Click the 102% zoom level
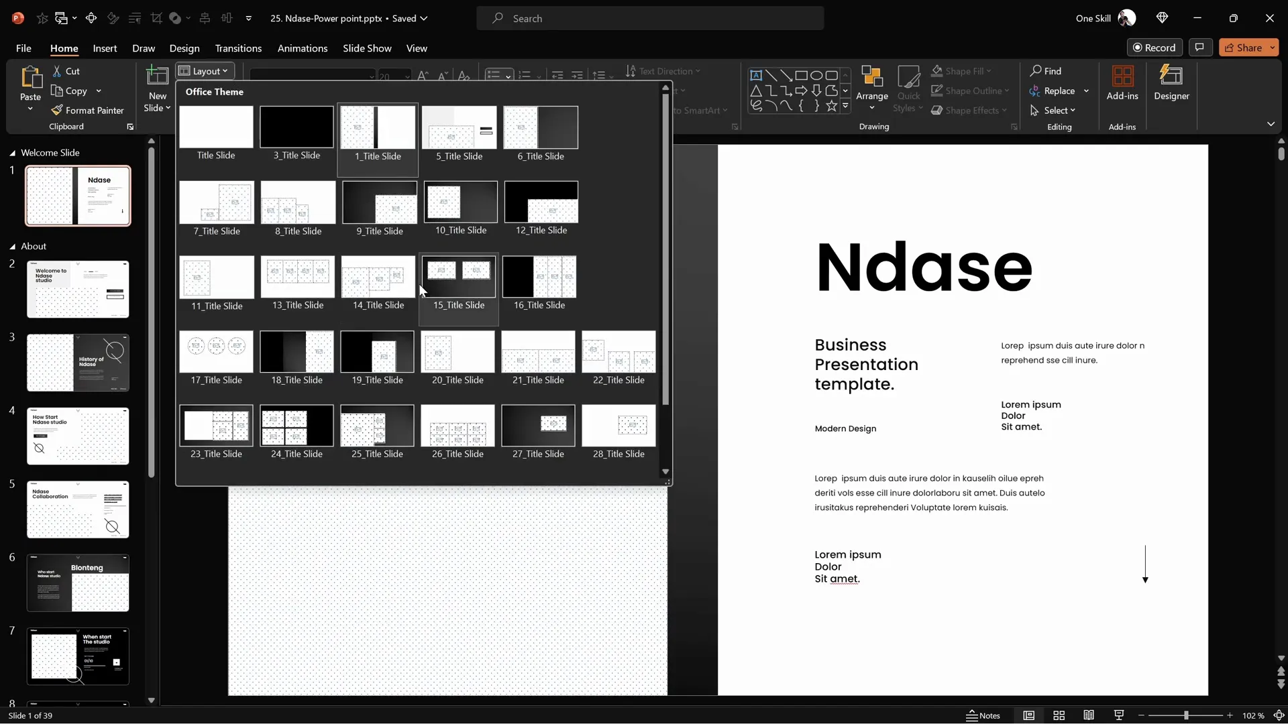The image size is (1288, 724). pos(1252,716)
